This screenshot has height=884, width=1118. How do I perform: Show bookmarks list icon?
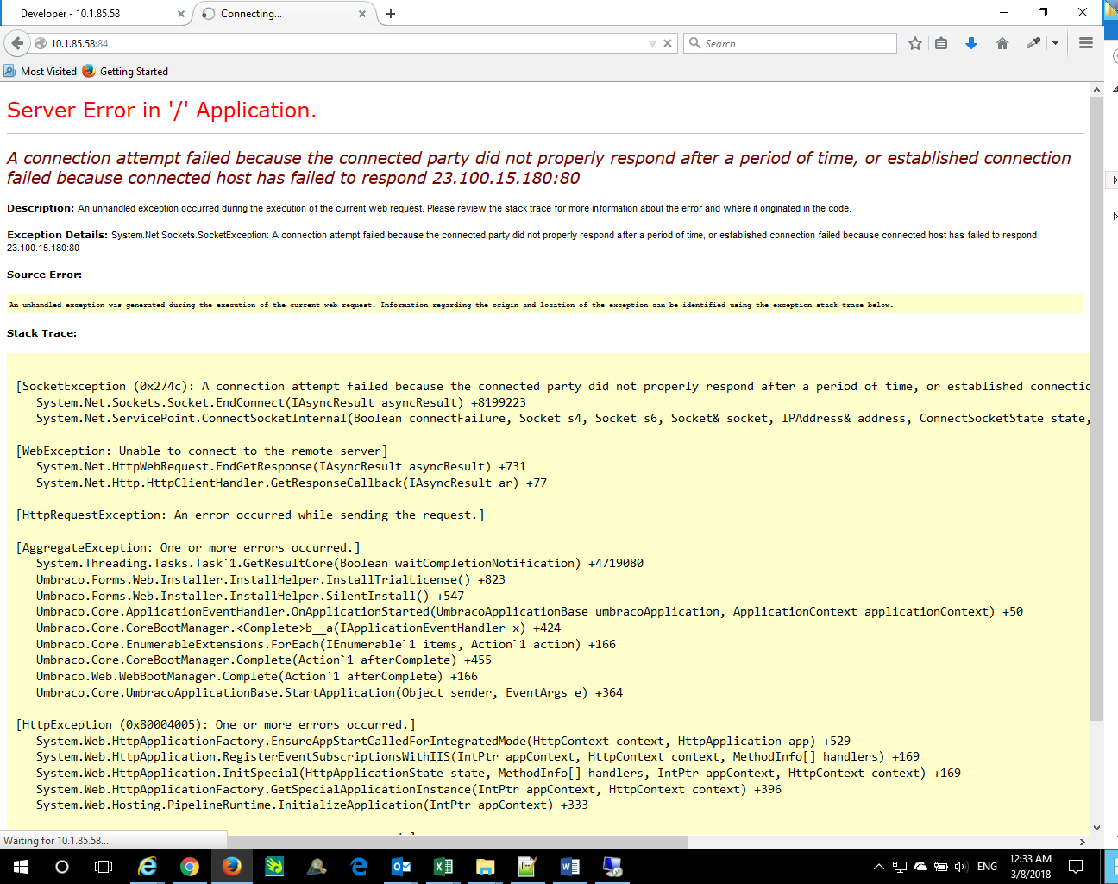click(941, 43)
